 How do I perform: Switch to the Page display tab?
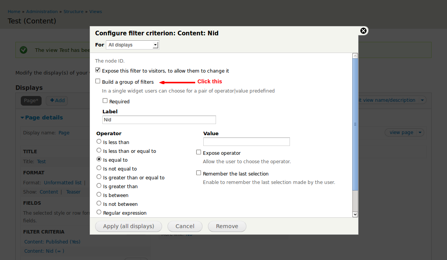click(31, 101)
